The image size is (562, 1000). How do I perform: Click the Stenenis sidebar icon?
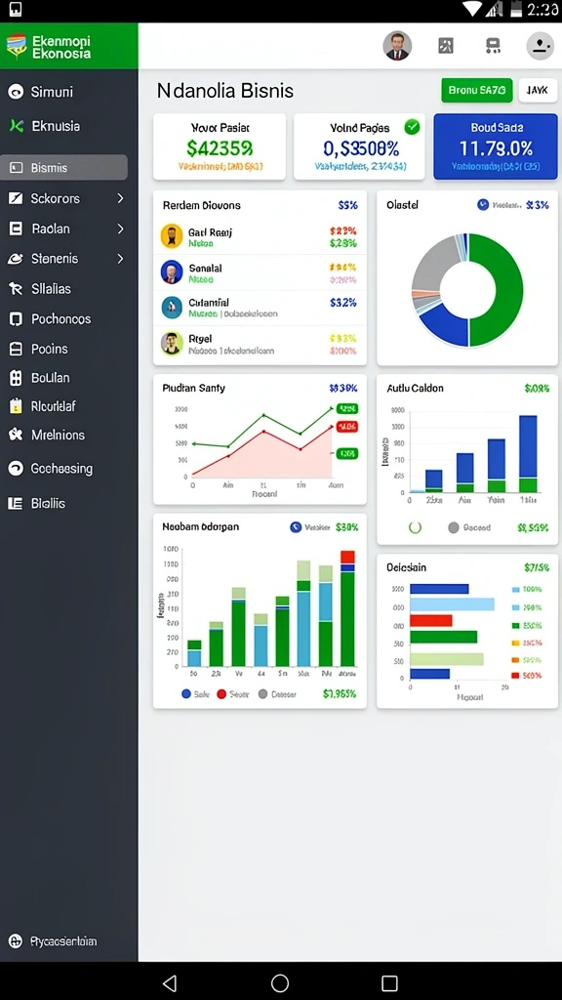coord(16,259)
